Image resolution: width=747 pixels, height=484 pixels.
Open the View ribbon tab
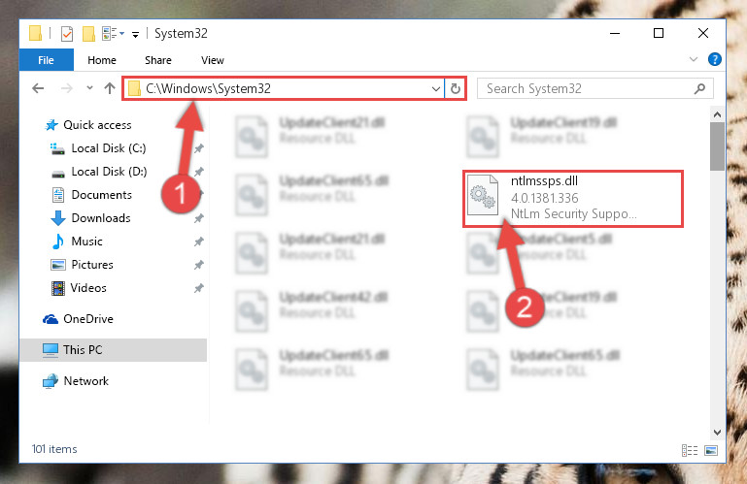(213, 60)
